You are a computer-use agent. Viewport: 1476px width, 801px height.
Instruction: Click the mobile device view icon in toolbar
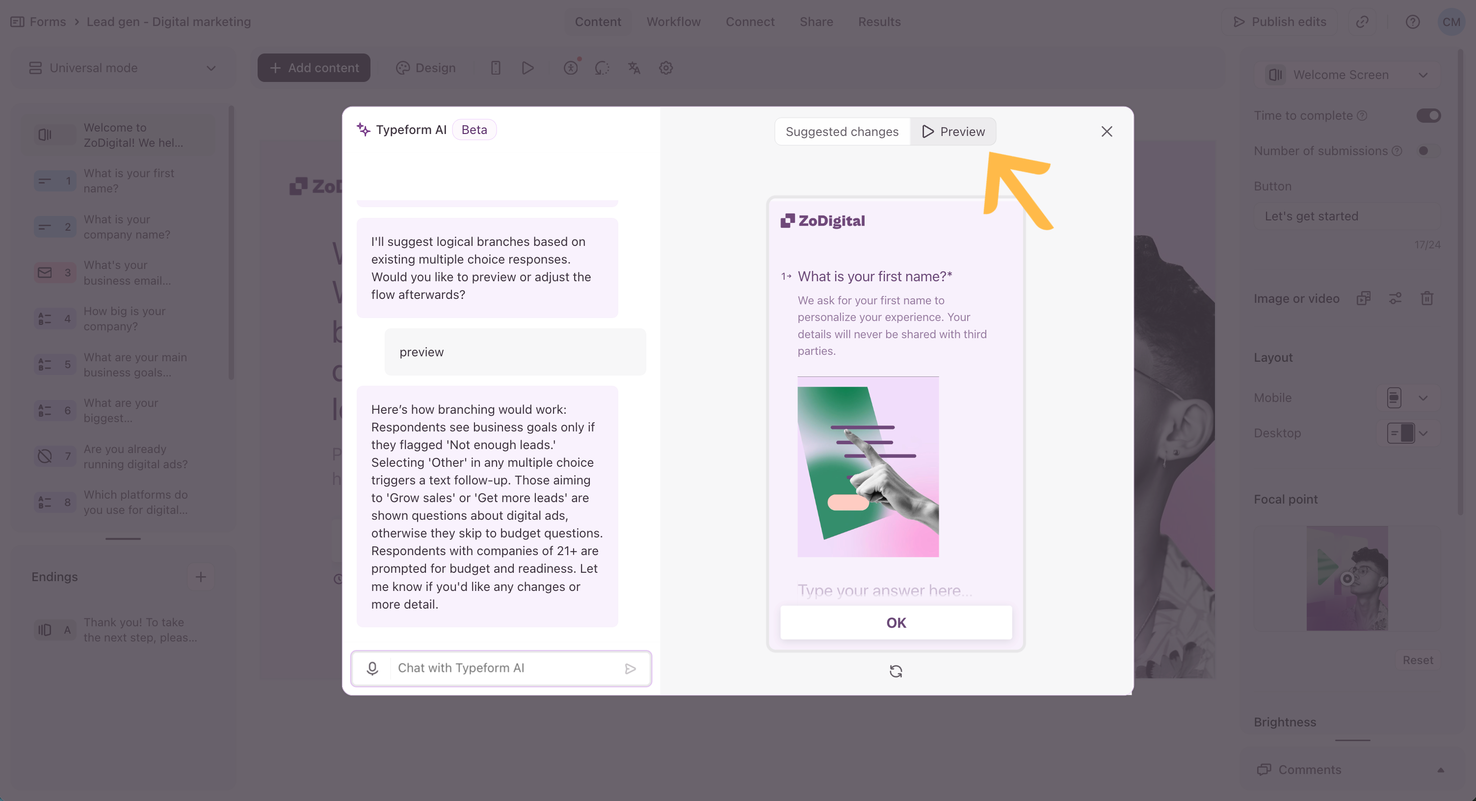(496, 68)
